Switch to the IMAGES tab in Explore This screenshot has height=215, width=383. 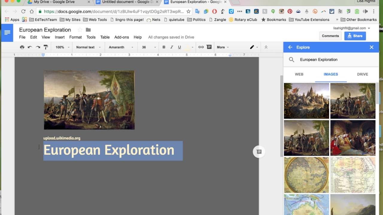coord(331,74)
